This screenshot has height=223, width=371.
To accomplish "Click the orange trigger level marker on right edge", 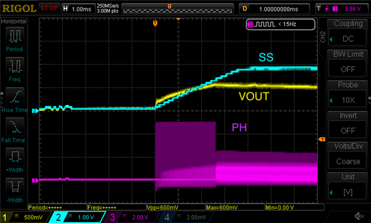I will tap(322, 139).
